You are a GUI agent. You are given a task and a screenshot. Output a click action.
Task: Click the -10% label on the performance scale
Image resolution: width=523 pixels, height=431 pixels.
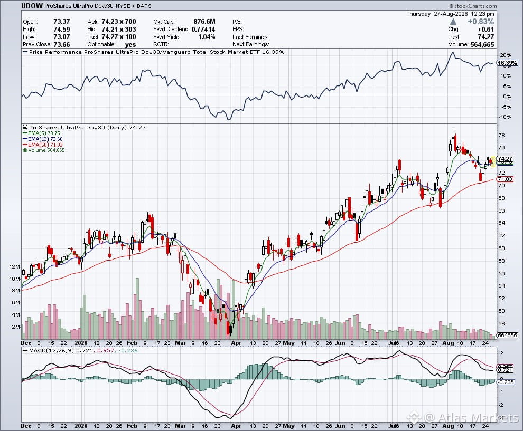click(505, 117)
